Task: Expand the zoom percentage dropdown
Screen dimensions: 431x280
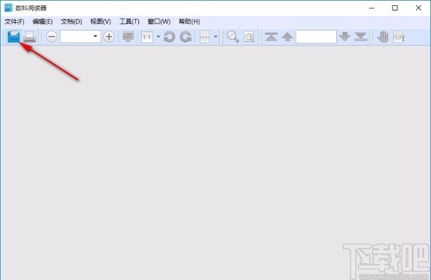Action: click(95, 37)
